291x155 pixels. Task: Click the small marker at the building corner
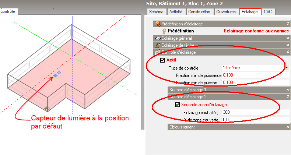pos(47,108)
